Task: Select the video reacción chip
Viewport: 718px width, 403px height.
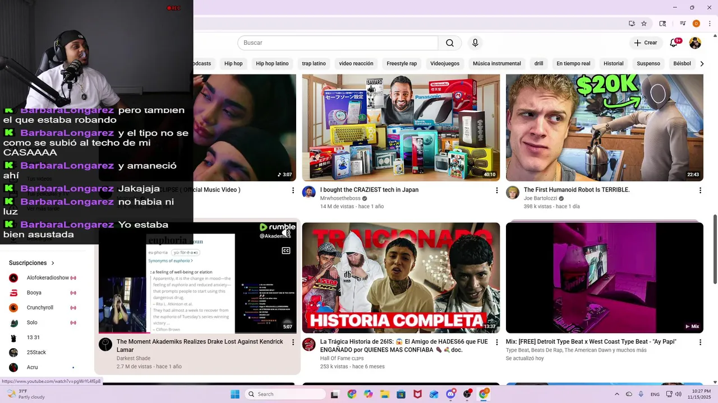Action: 356,64
